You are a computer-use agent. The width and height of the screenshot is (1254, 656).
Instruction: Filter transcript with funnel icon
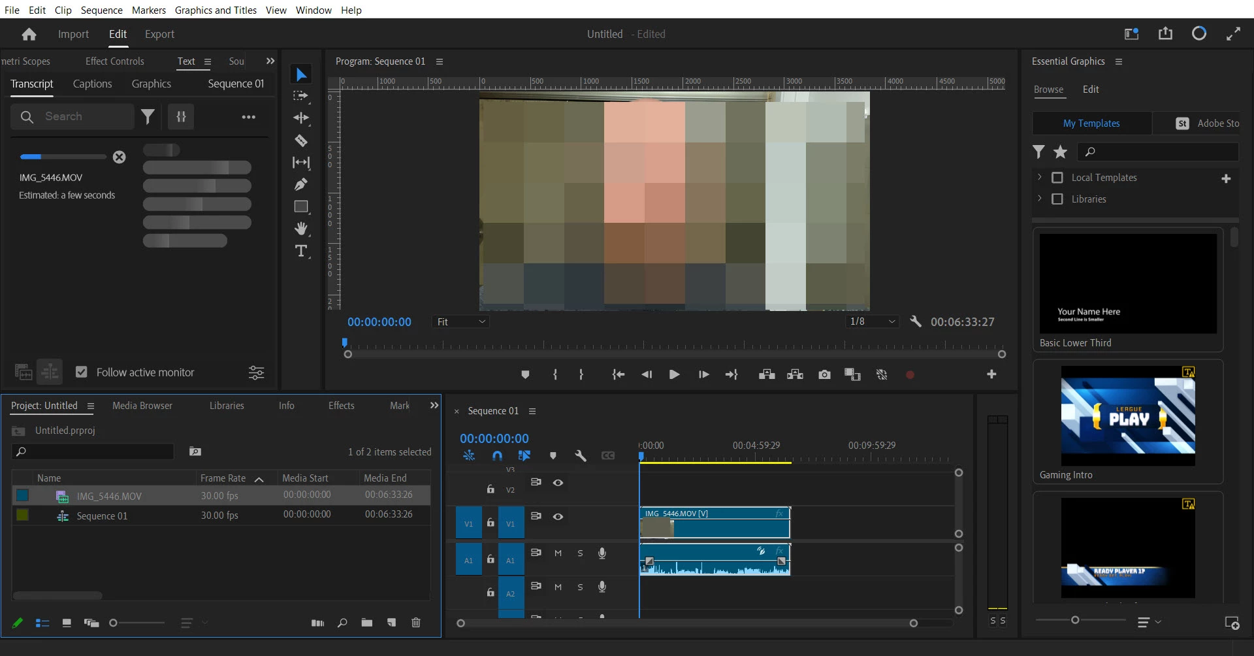pos(148,116)
